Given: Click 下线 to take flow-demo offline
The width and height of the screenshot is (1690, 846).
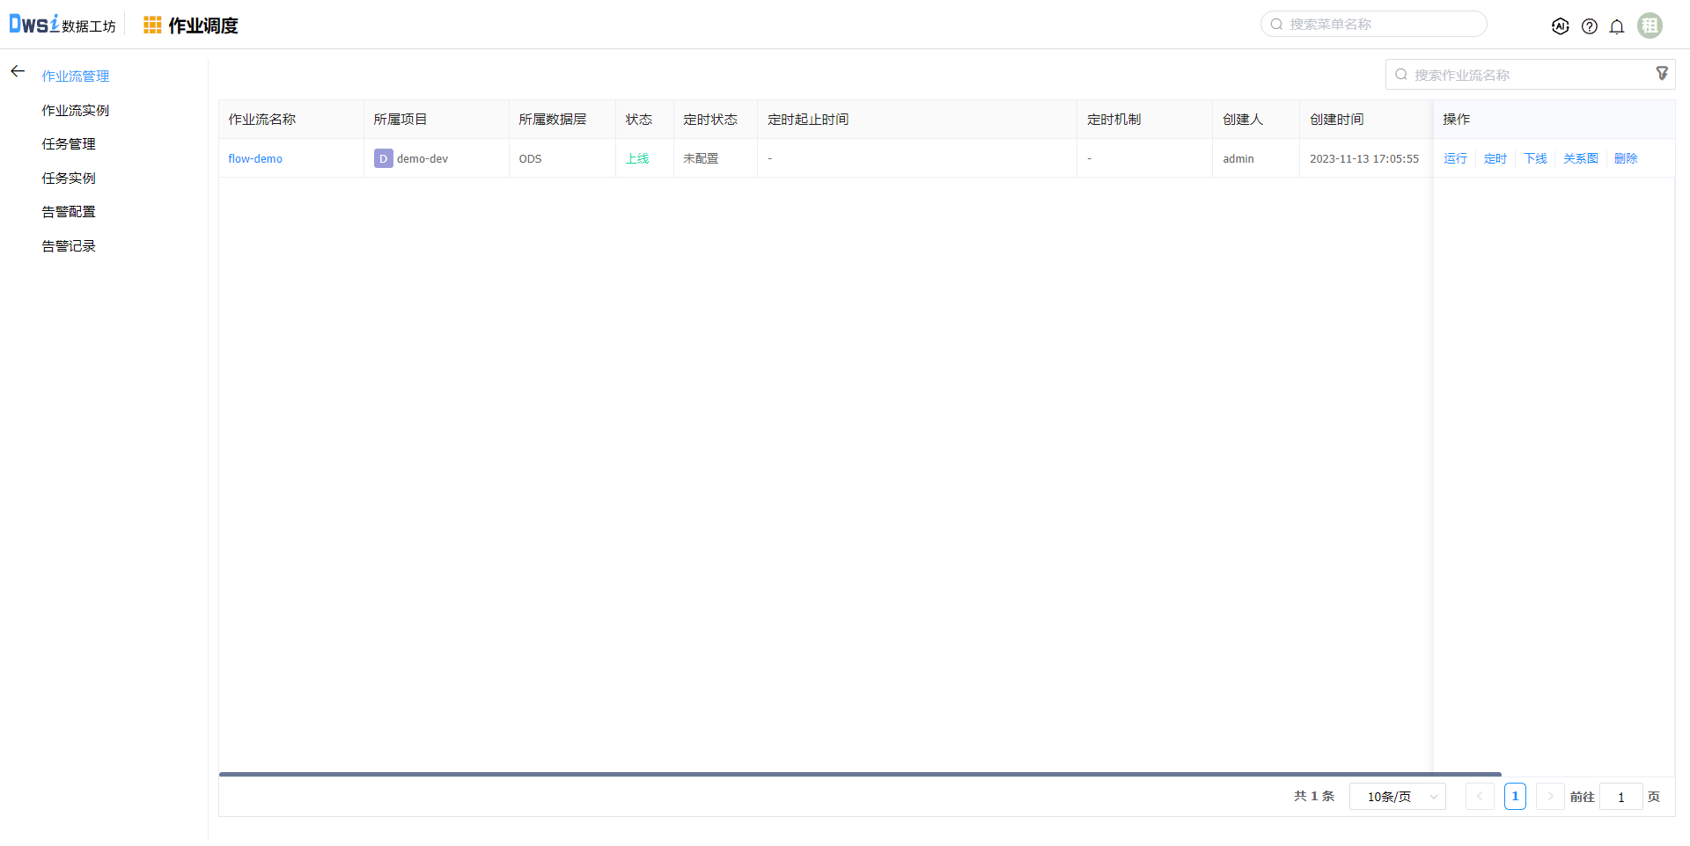Looking at the screenshot, I should tap(1535, 159).
